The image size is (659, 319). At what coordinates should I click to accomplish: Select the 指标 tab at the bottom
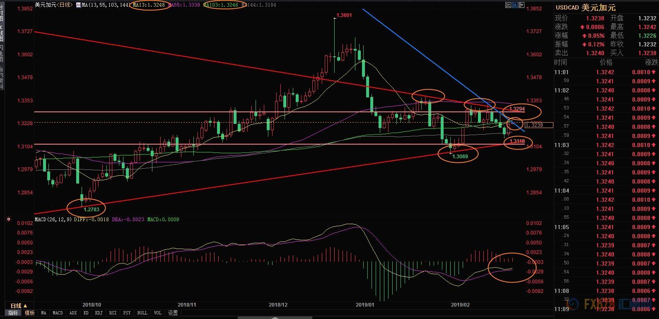pyautogui.click(x=13, y=313)
